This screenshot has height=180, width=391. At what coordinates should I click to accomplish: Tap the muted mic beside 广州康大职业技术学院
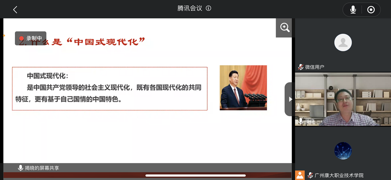(310, 175)
